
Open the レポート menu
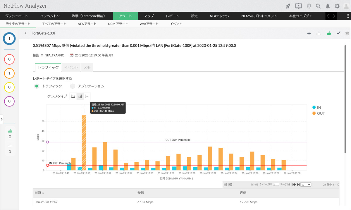173,16
